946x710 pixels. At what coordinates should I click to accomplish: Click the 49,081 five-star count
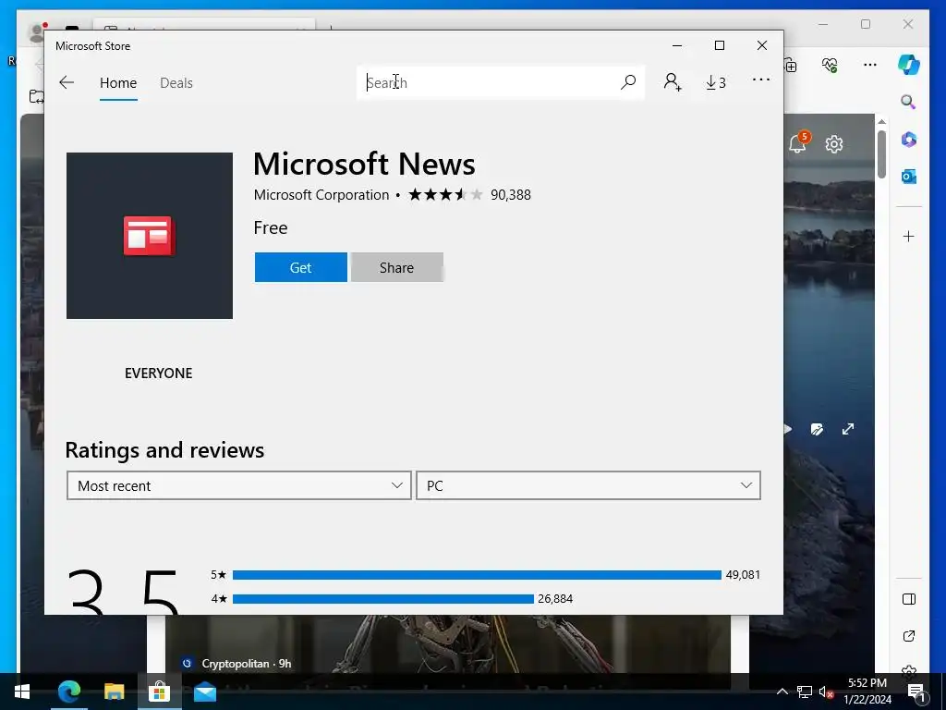743,575
